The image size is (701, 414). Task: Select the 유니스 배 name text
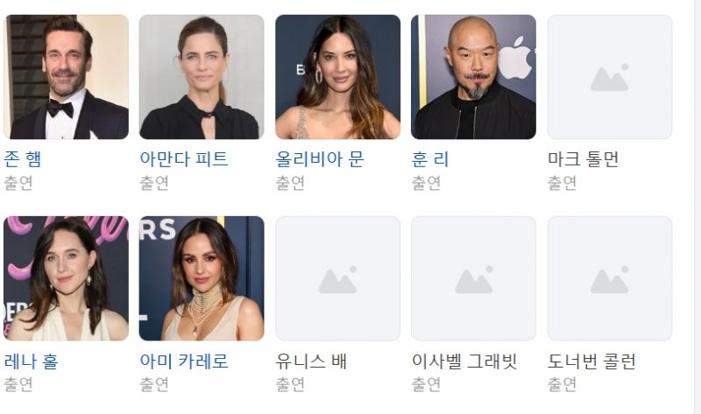pyautogui.click(x=311, y=361)
